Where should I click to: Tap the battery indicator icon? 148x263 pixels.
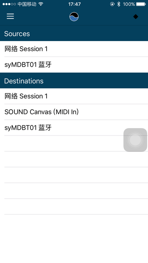click(141, 4)
